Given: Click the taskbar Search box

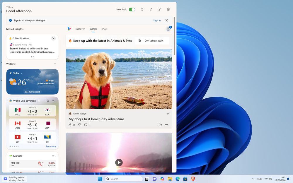Looking at the screenshot, I should pos(124,179).
